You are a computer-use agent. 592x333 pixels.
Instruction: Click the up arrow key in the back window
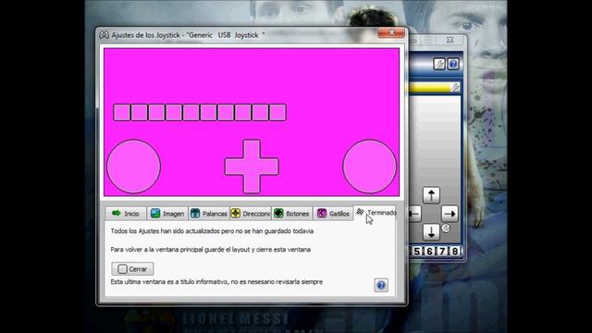point(431,195)
